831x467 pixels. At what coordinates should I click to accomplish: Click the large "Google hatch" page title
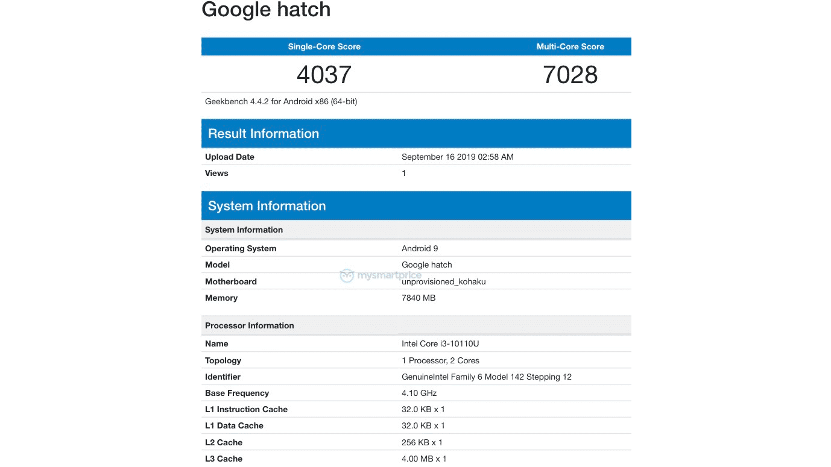tap(266, 10)
